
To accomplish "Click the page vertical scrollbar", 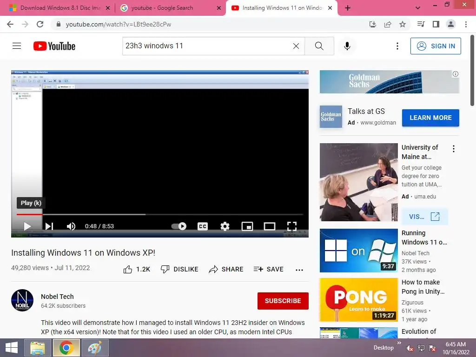I will (472, 71).
